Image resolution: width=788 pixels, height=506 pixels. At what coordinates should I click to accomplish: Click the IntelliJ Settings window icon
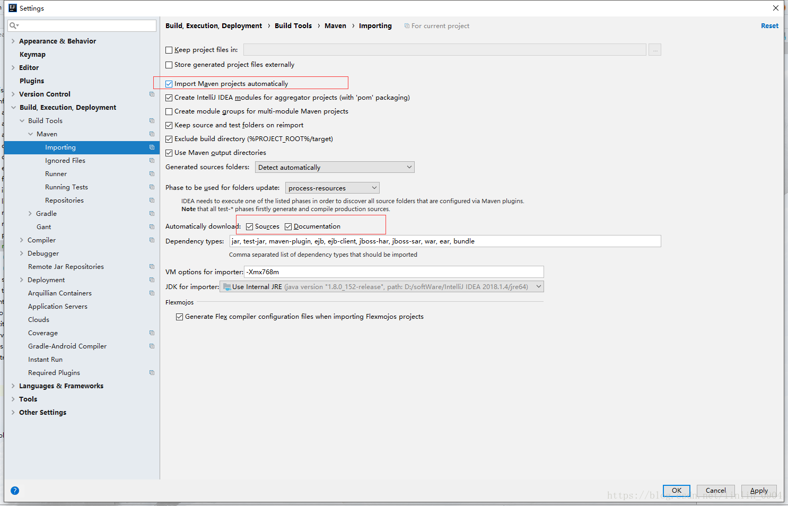(13, 8)
